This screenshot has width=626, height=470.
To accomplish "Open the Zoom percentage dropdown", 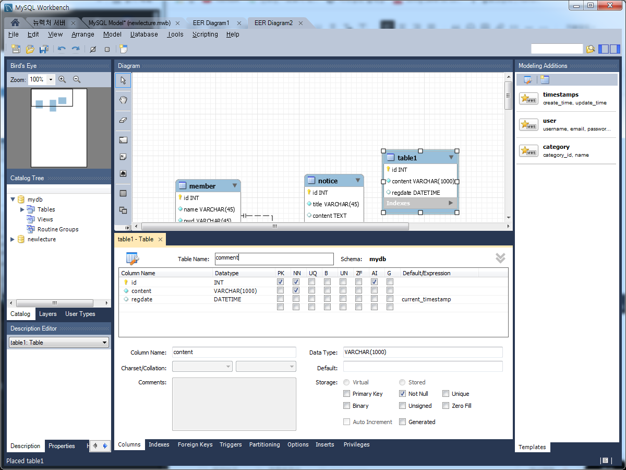I will pos(51,80).
